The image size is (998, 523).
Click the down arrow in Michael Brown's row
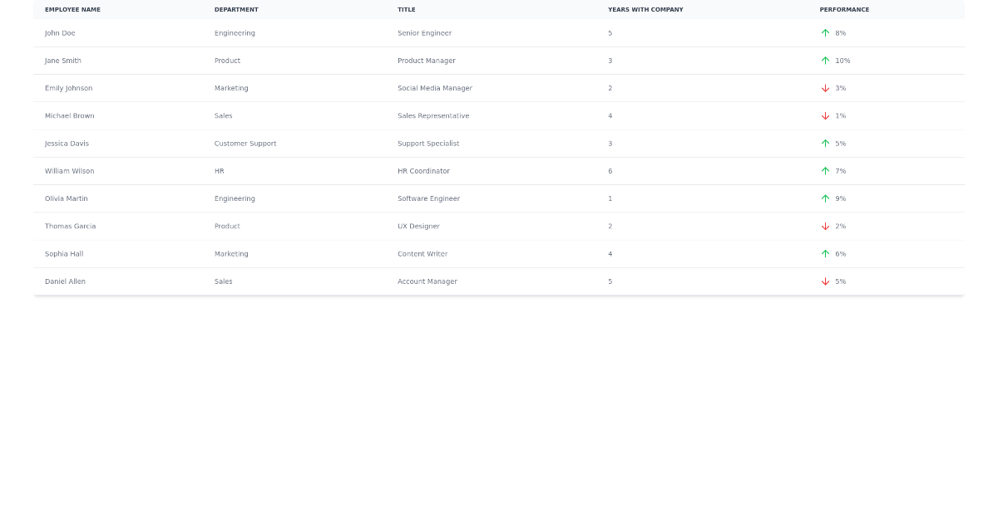pos(825,116)
